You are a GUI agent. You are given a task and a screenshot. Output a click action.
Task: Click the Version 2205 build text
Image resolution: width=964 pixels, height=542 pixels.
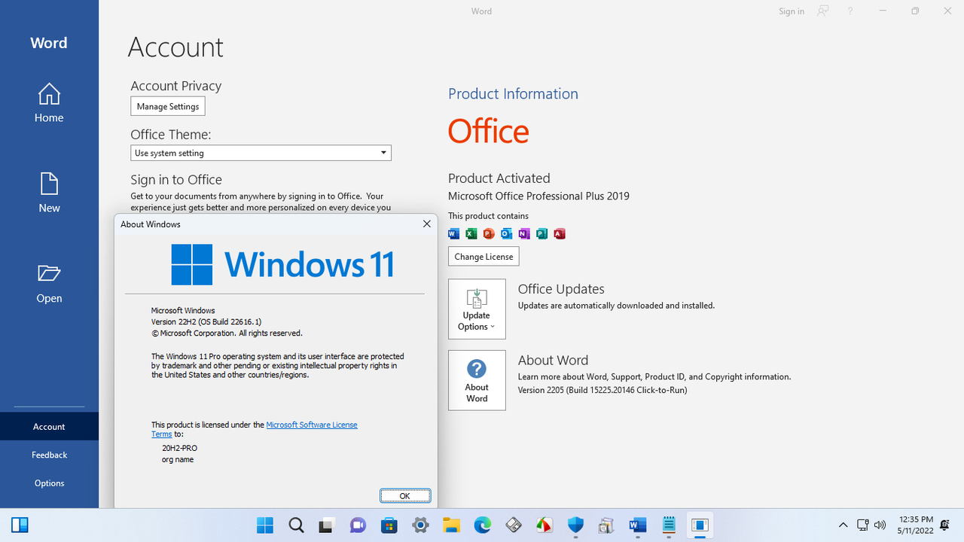pyautogui.click(x=602, y=390)
